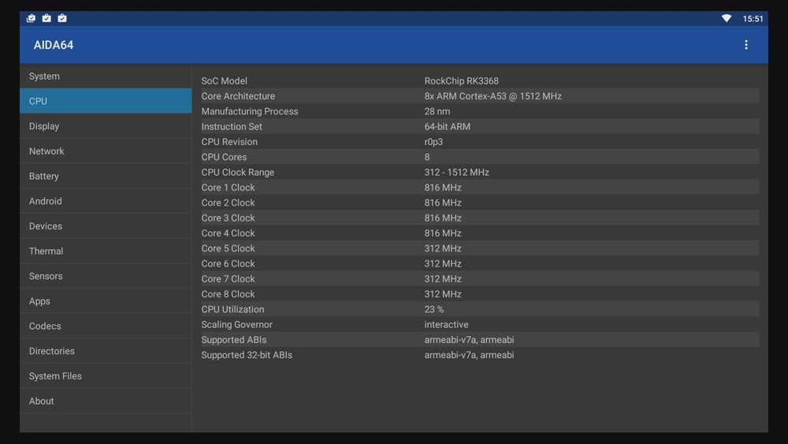
Task: Open the System Files section
Action: tap(105, 376)
